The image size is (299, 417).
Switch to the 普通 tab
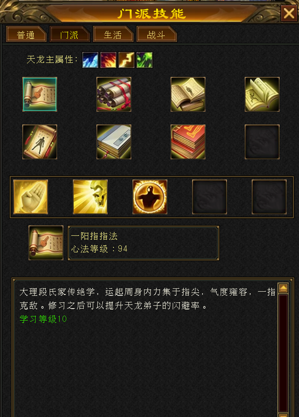point(26,34)
